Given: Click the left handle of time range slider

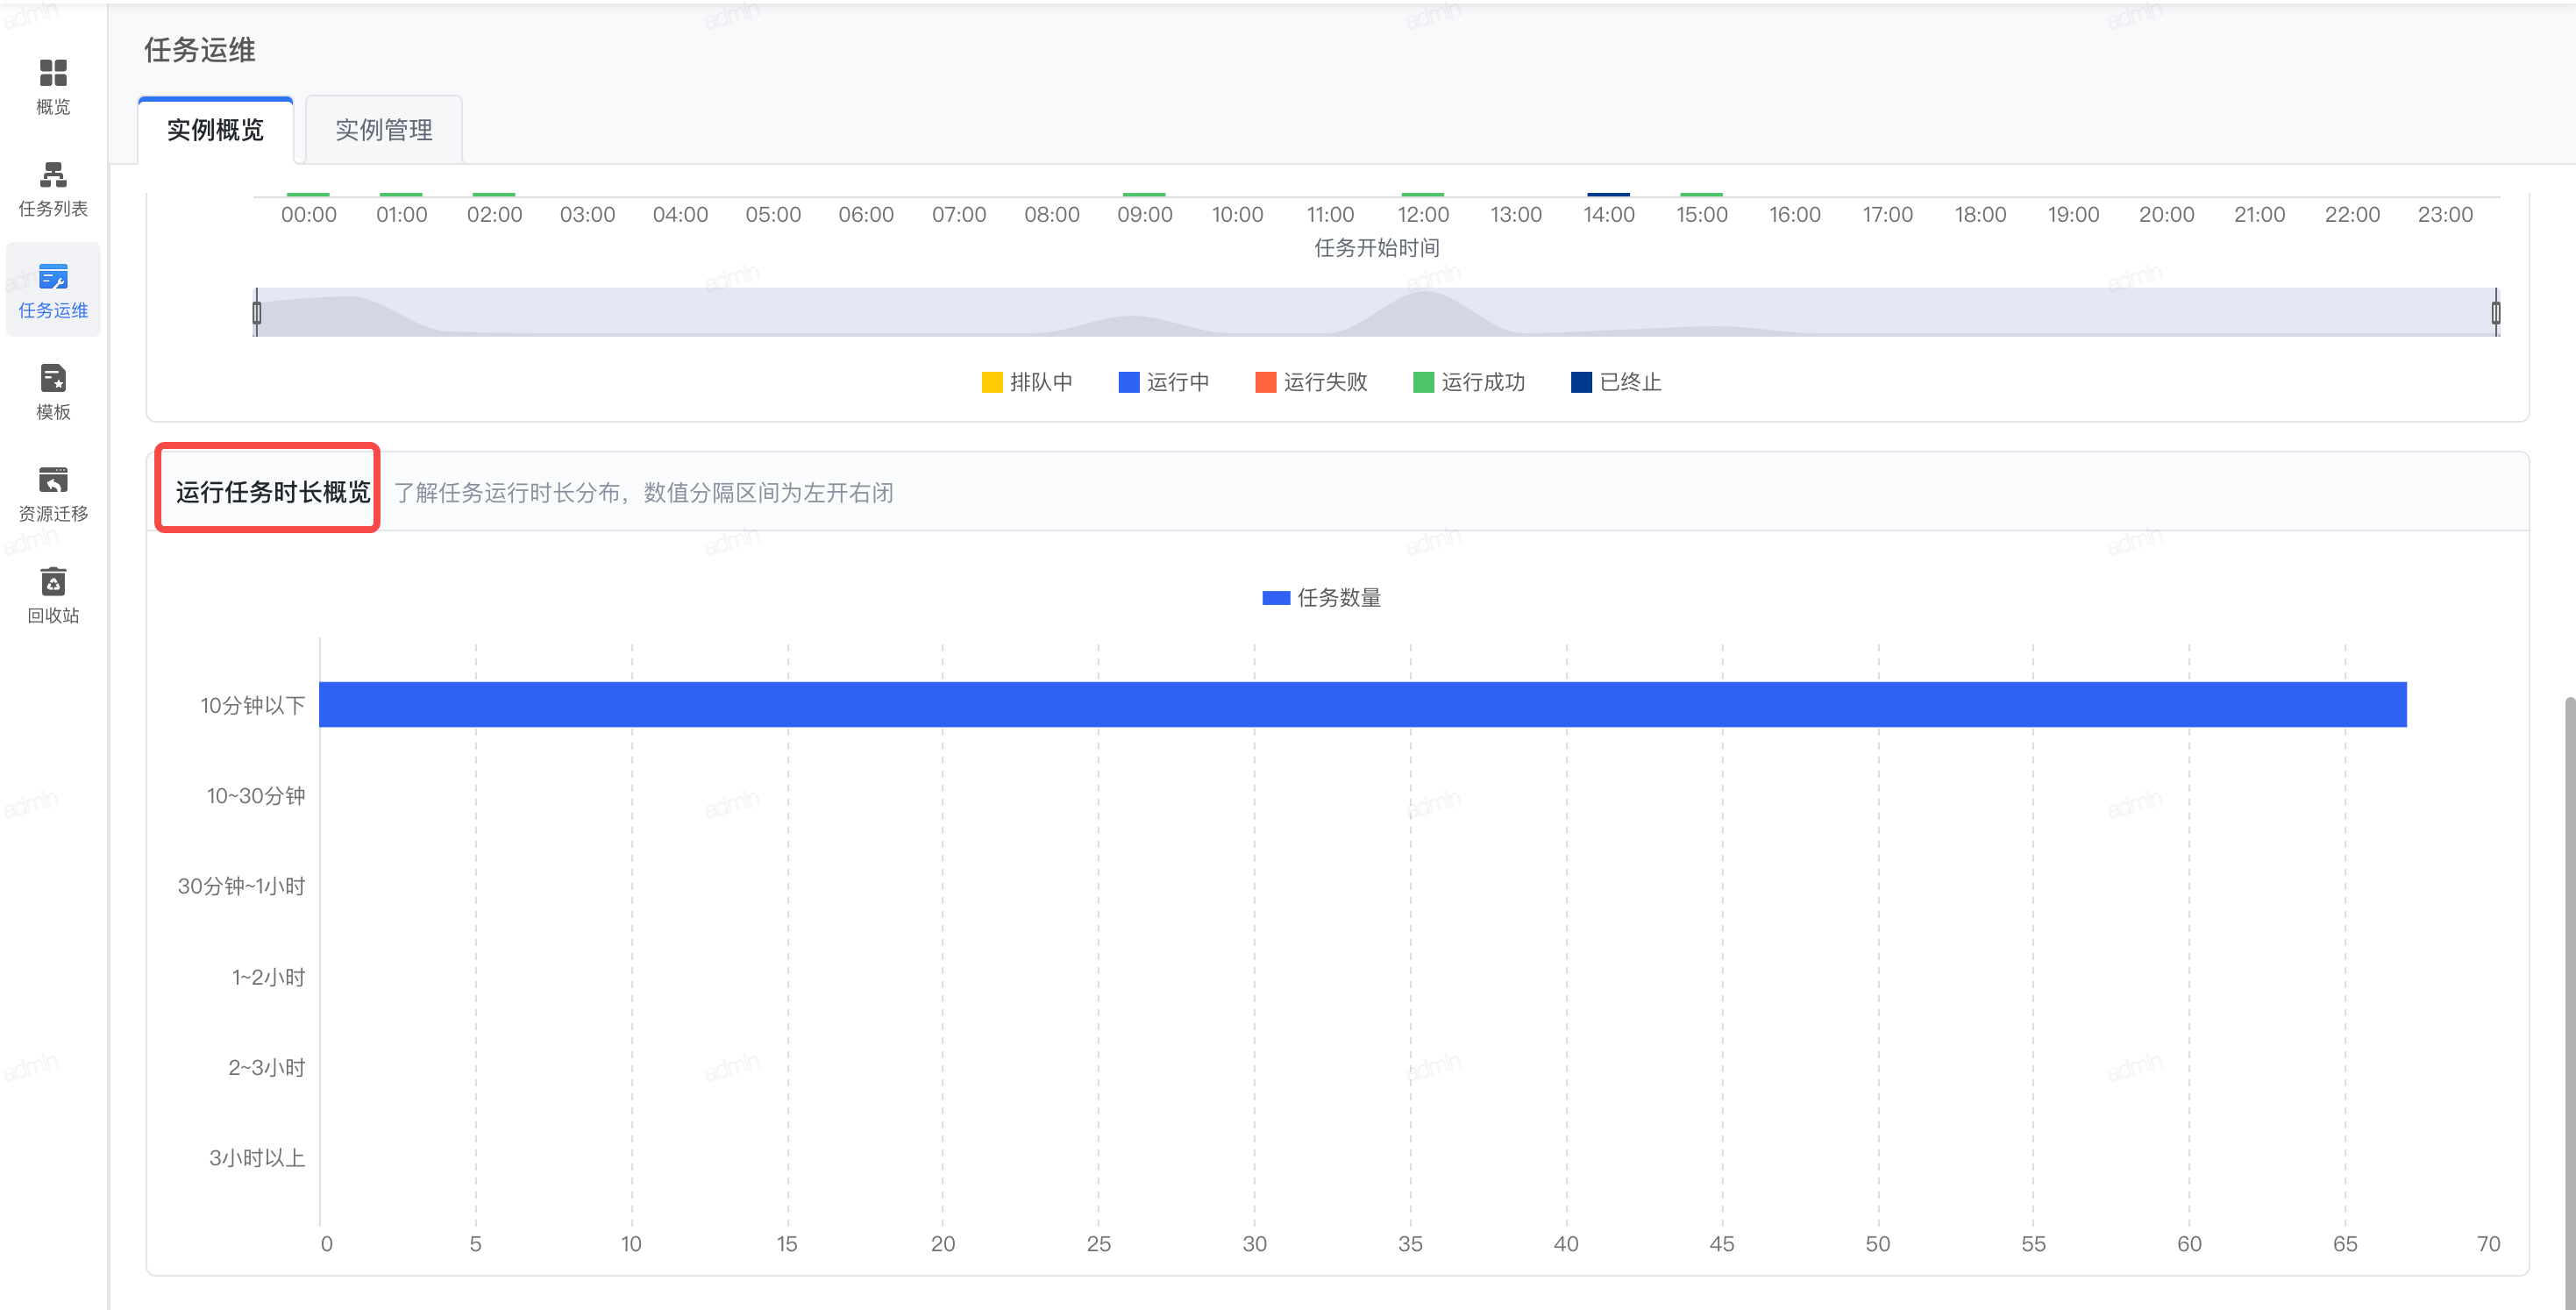Looking at the screenshot, I should pyautogui.click(x=257, y=313).
